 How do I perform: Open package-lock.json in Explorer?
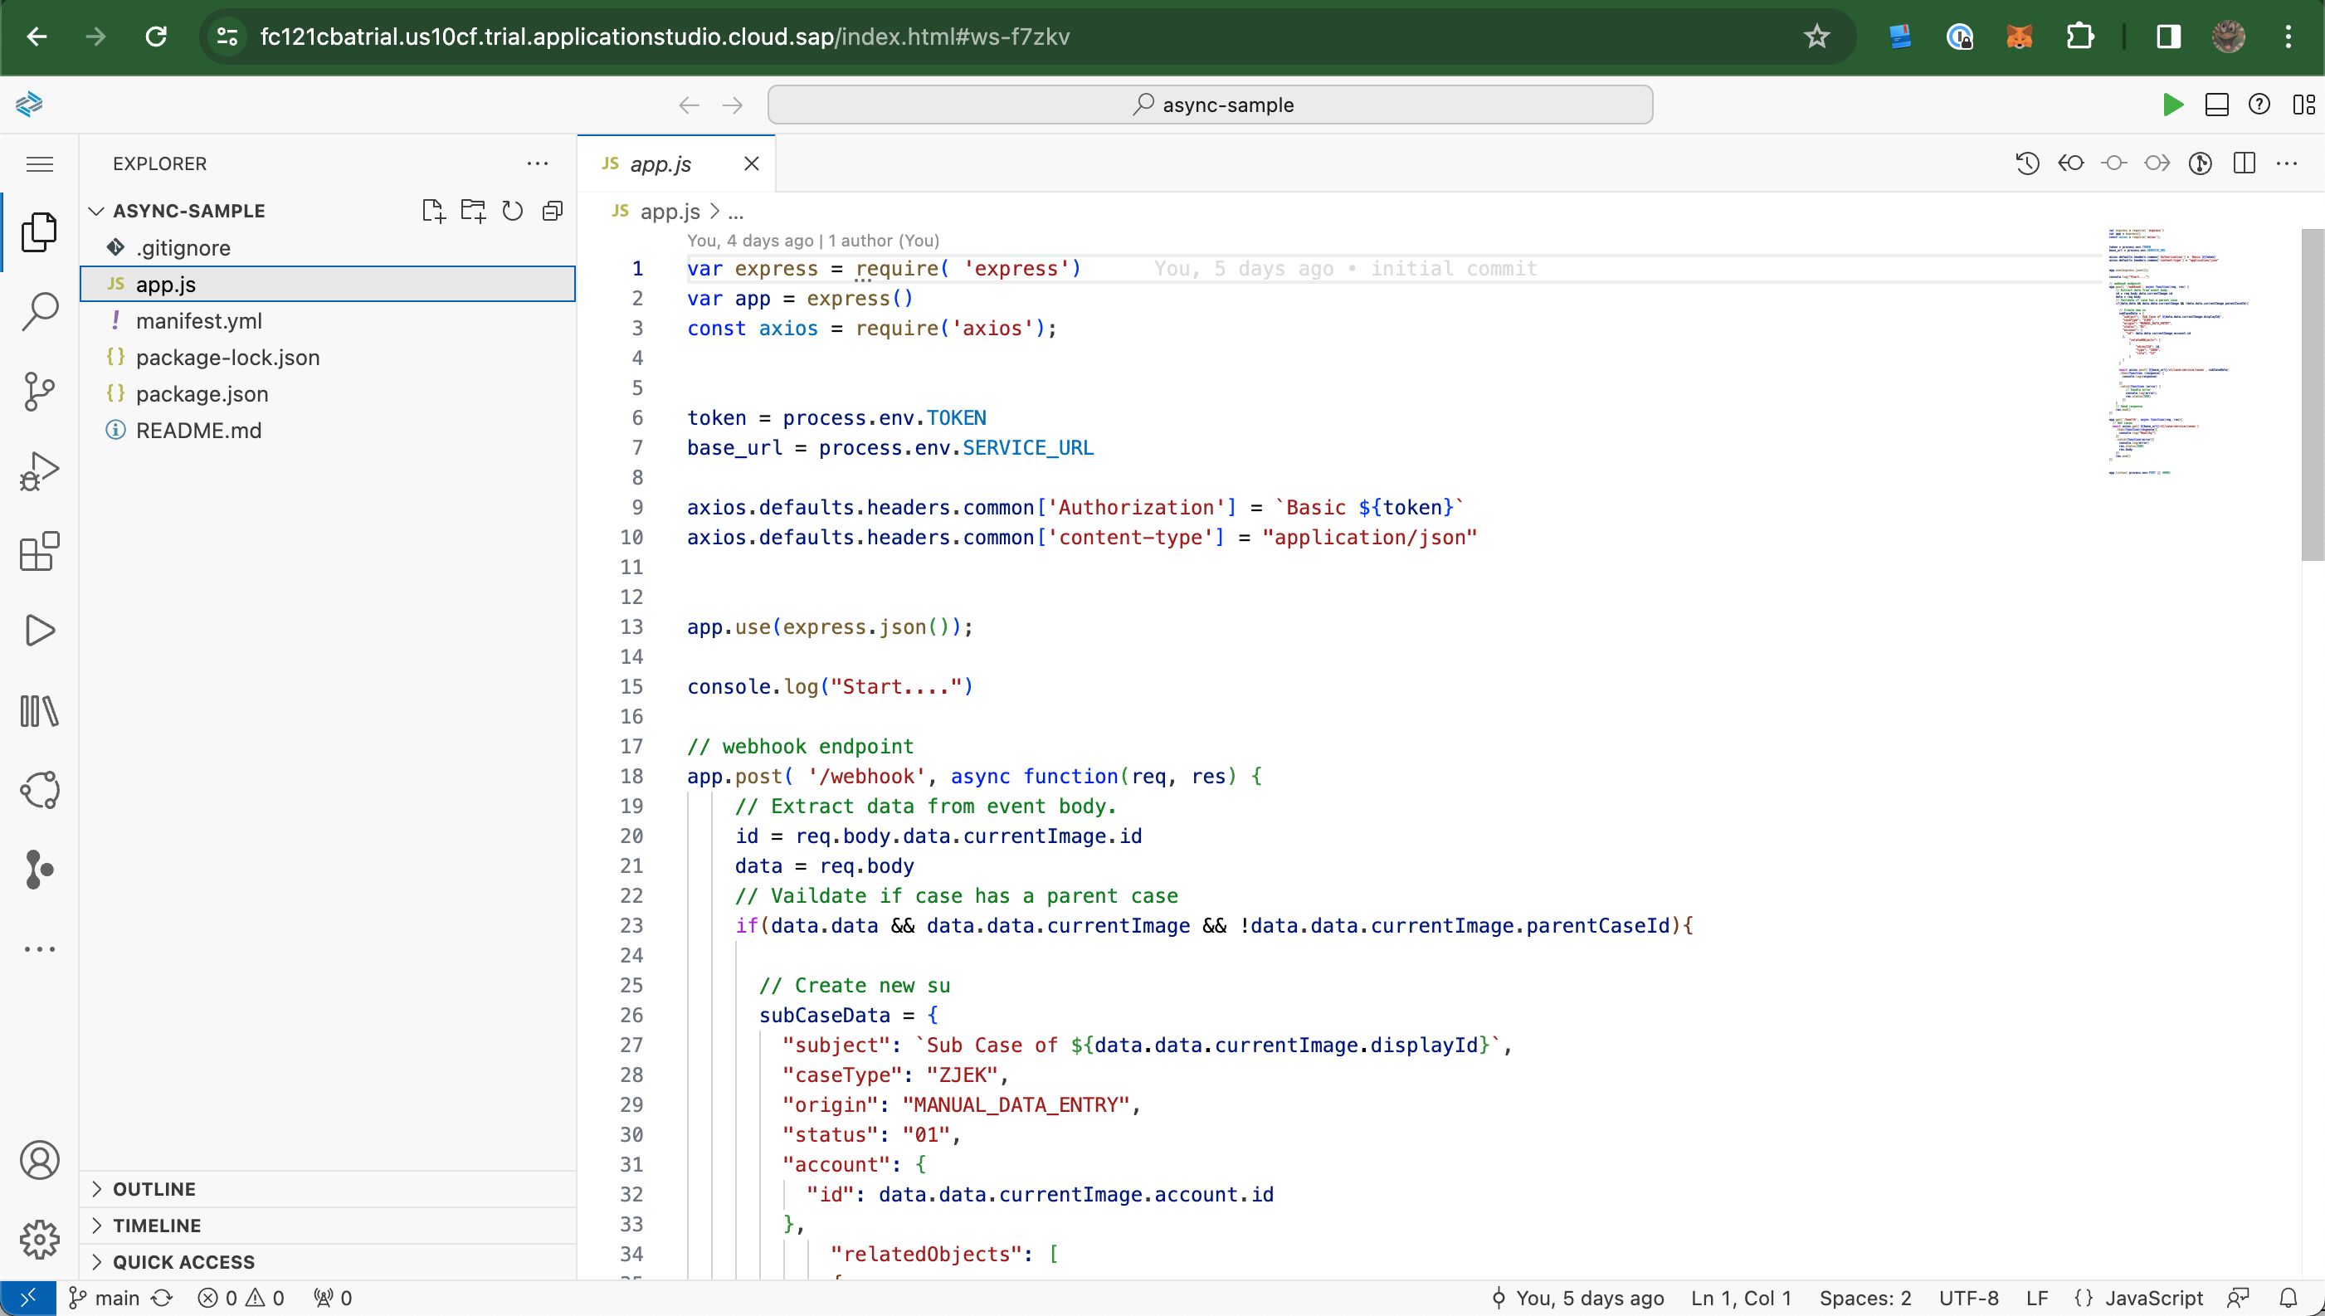[328, 357]
